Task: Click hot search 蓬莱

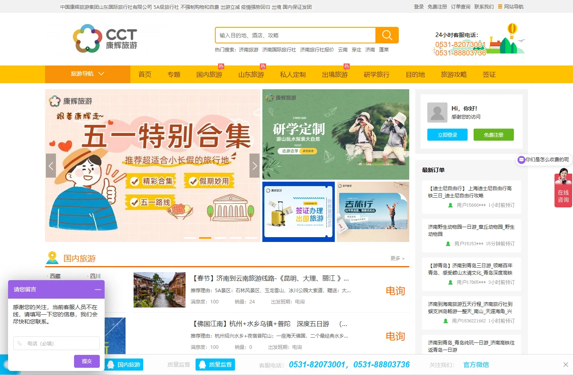Action: [x=384, y=50]
